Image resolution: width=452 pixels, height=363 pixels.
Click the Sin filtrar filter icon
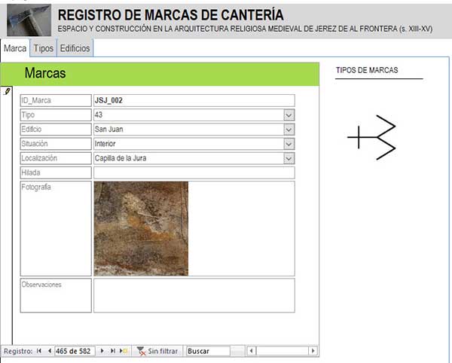142,351
